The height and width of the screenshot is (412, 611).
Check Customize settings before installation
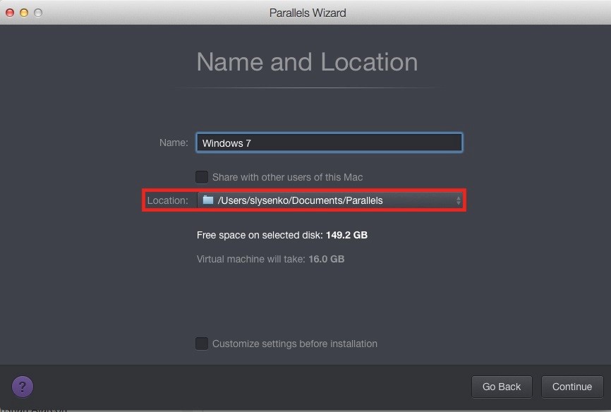tap(202, 344)
